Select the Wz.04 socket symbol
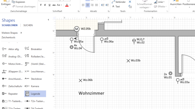The width and height of the screenshot is (195, 109). 72,47
